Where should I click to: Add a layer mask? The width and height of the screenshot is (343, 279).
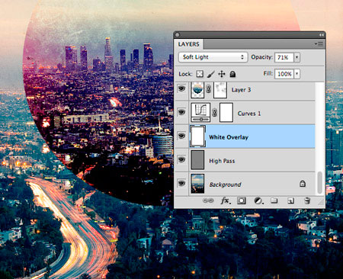(x=242, y=200)
